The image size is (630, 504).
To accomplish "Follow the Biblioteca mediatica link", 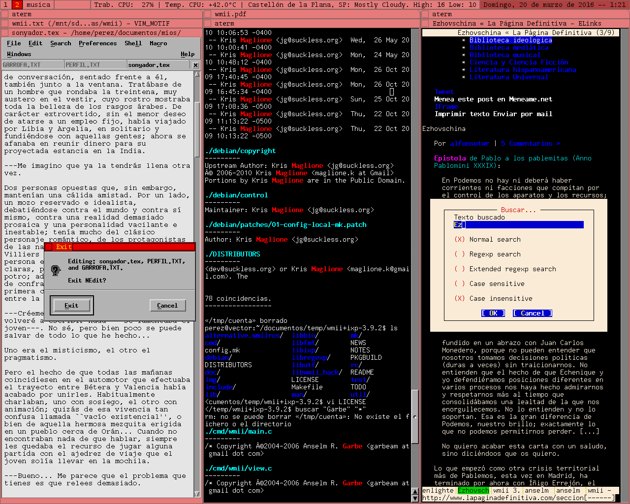I will pyautogui.click(x=508, y=47).
